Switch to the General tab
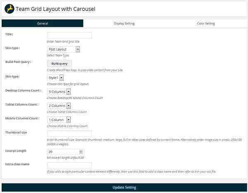The height and width of the screenshot is (193, 248). pyautogui.click(x=43, y=24)
